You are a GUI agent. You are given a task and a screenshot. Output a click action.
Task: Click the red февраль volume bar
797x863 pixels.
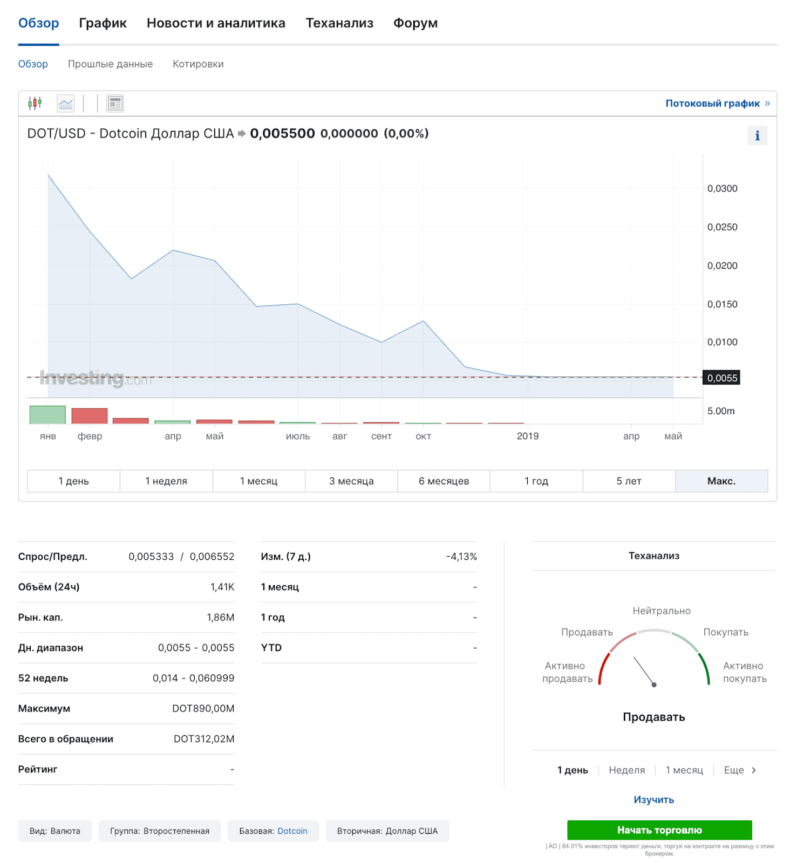90,416
